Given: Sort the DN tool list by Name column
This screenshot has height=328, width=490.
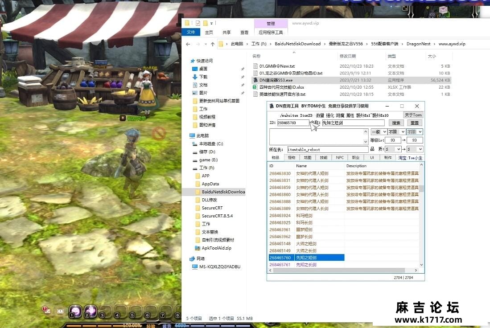Looking at the screenshot, I should [x=319, y=166].
